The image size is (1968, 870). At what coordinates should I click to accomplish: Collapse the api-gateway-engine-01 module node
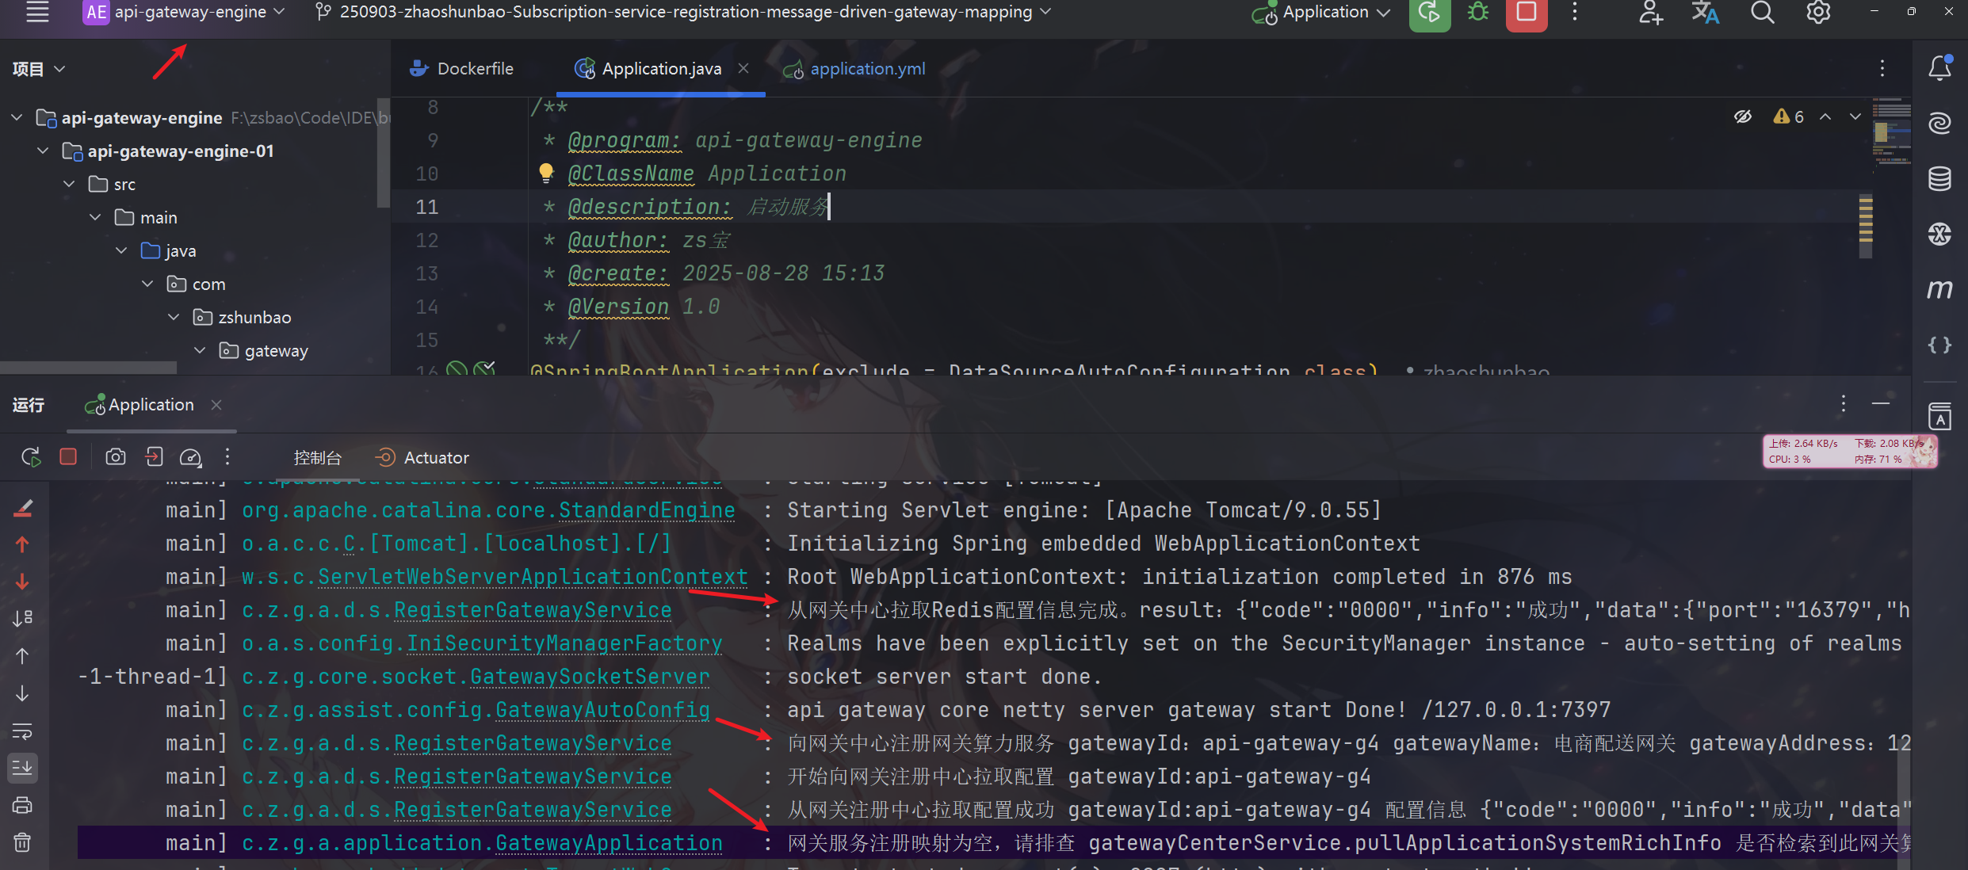44,151
